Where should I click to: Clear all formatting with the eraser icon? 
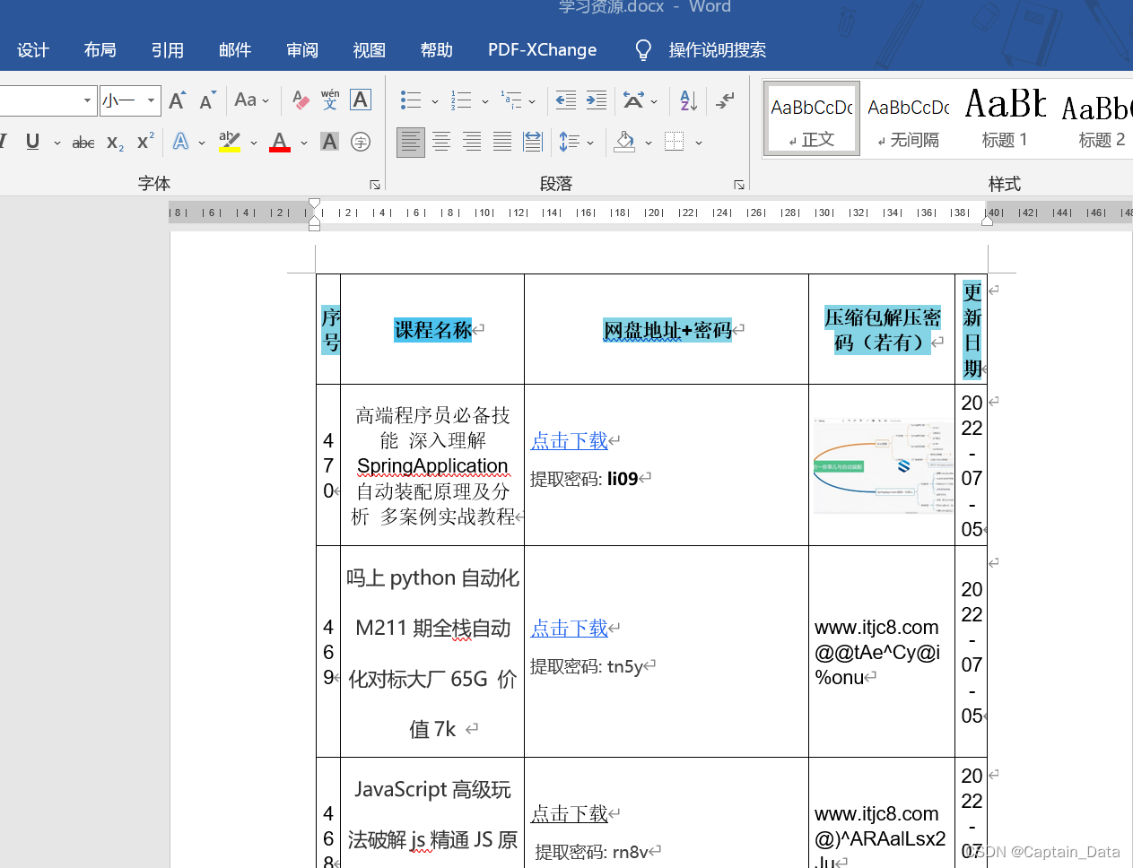[x=301, y=100]
